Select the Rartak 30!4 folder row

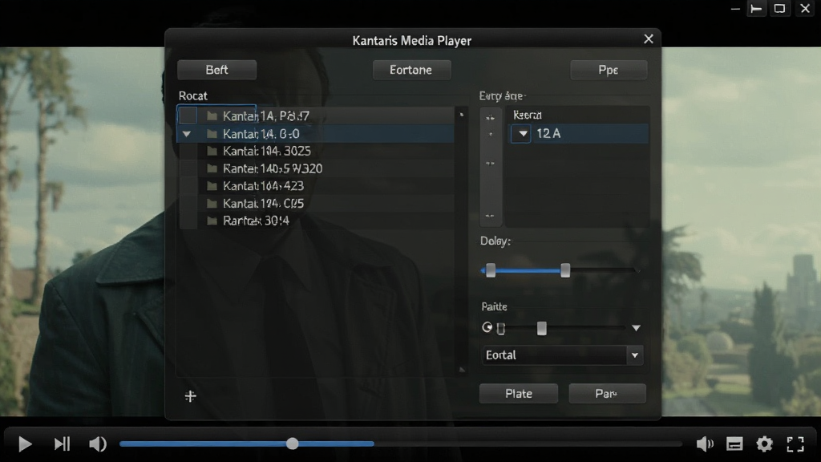(316, 221)
